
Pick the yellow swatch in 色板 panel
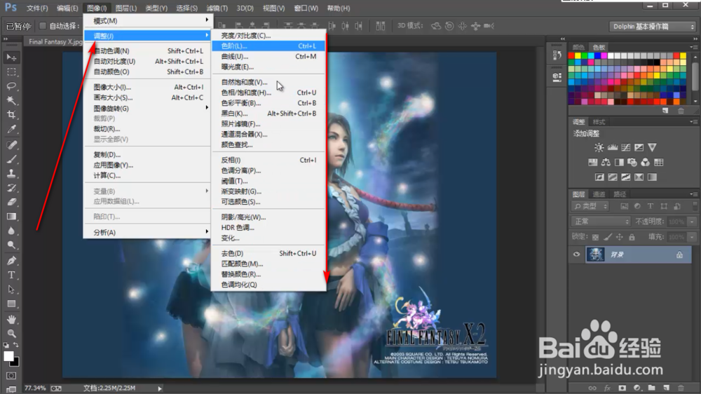pos(578,56)
